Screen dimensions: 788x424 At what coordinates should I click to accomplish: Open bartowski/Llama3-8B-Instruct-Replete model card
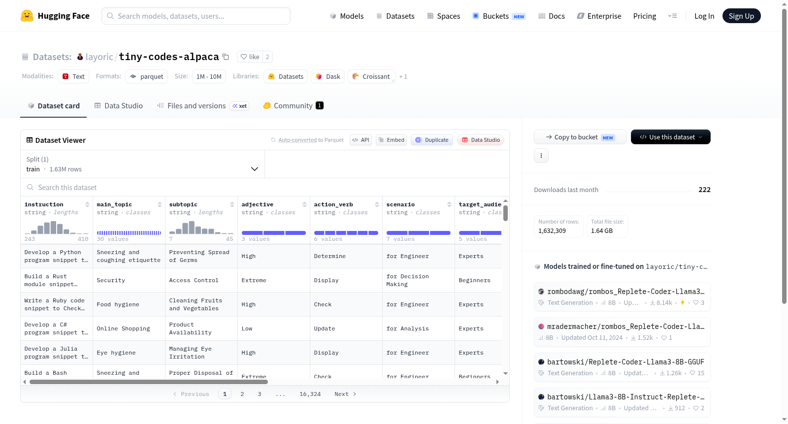tap(622, 402)
